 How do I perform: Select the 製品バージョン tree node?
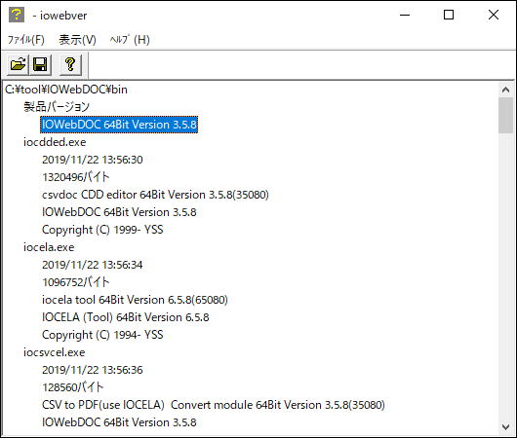click(57, 107)
